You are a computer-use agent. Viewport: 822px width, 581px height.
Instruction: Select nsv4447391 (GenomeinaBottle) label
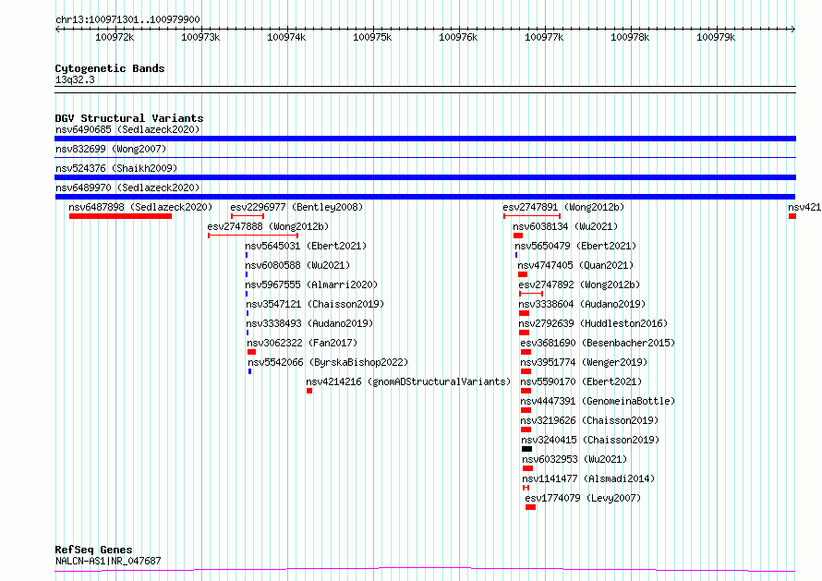(598, 401)
